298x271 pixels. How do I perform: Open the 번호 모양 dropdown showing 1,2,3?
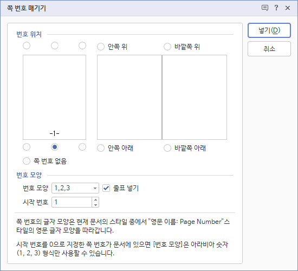(75, 188)
